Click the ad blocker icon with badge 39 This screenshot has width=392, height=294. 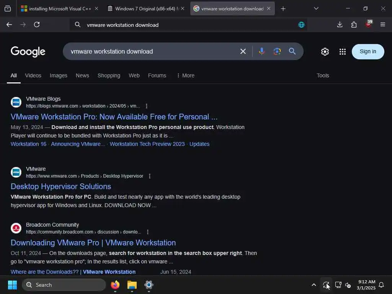click(x=369, y=24)
